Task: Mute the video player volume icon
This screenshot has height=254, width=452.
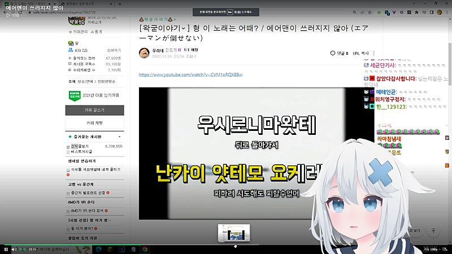Action: (x=13, y=249)
